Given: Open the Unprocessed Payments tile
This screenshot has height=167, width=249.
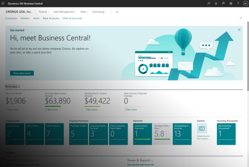Looking at the screenshot, I should point(142,134).
